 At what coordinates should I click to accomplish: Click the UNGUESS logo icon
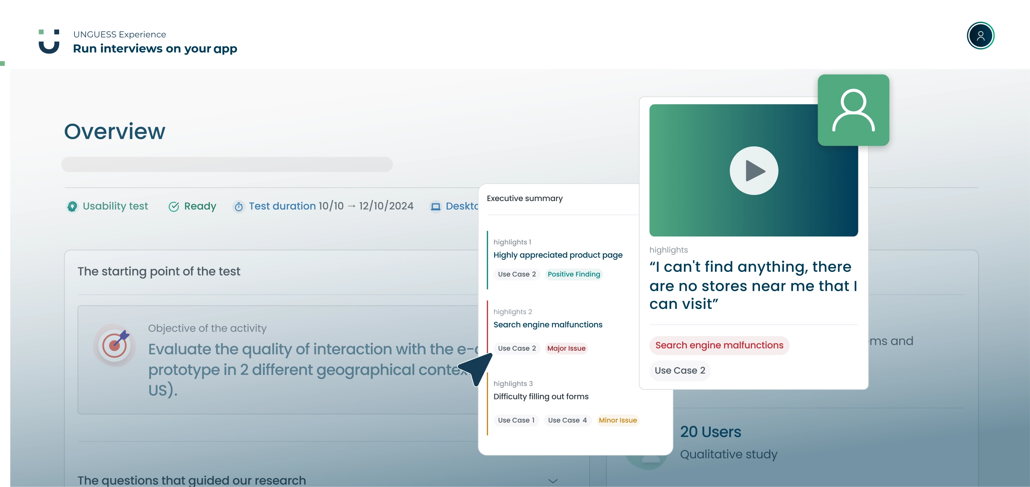[x=49, y=41]
